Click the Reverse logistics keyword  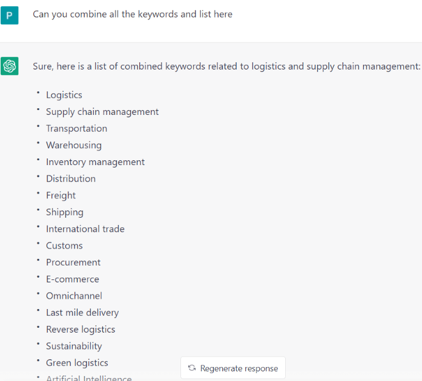(81, 330)
